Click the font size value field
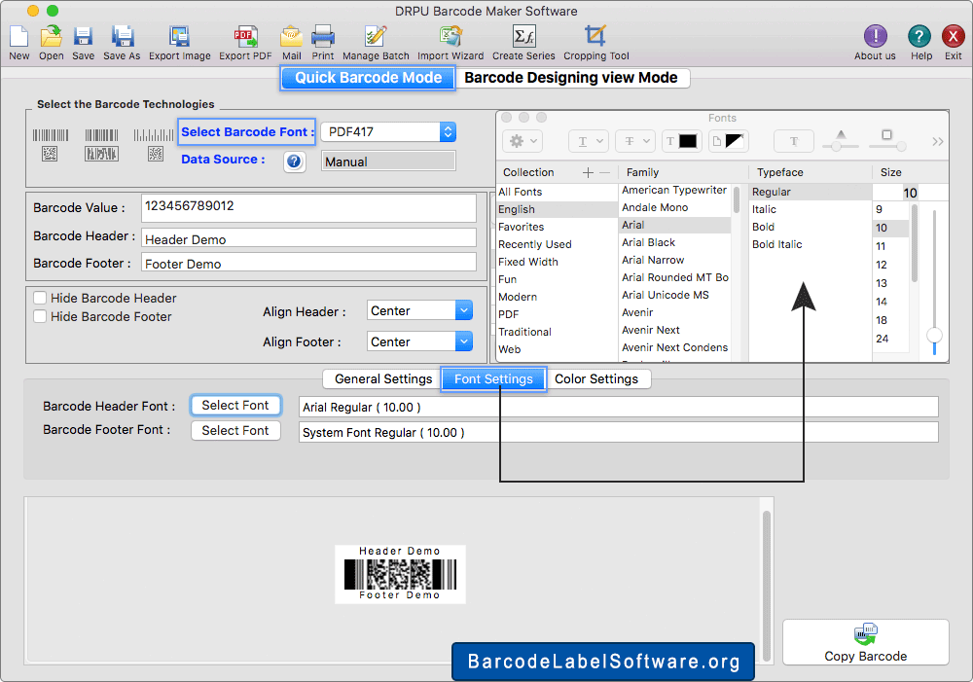 click(897, 193)
